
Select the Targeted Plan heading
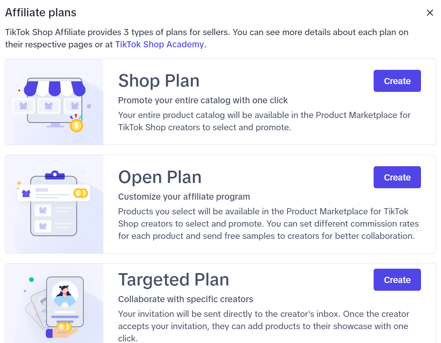(174, 280)
